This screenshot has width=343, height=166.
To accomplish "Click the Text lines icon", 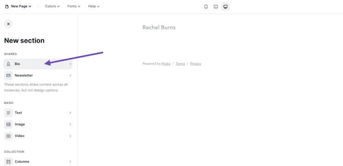I will tap(8, 113).
